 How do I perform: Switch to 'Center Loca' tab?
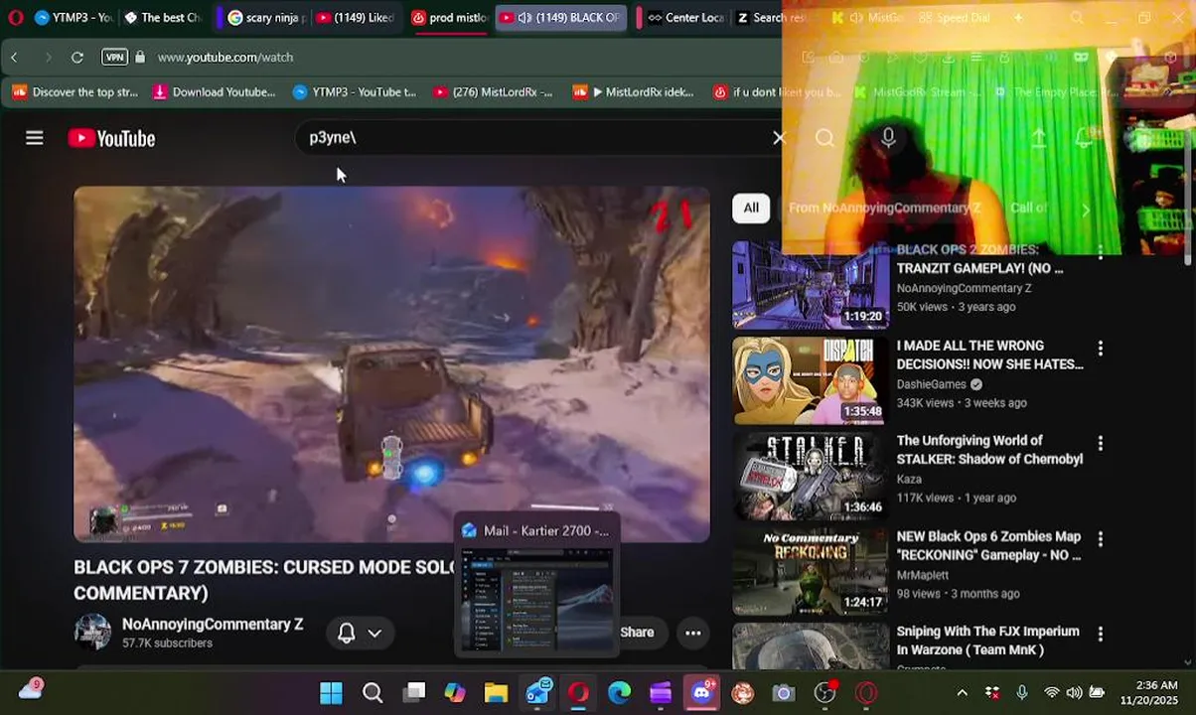684,18
